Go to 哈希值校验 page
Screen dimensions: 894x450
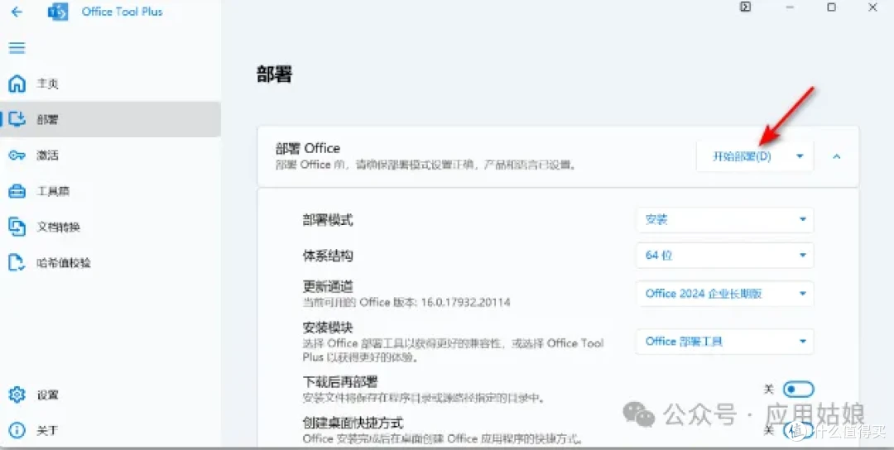pos(110,262)
